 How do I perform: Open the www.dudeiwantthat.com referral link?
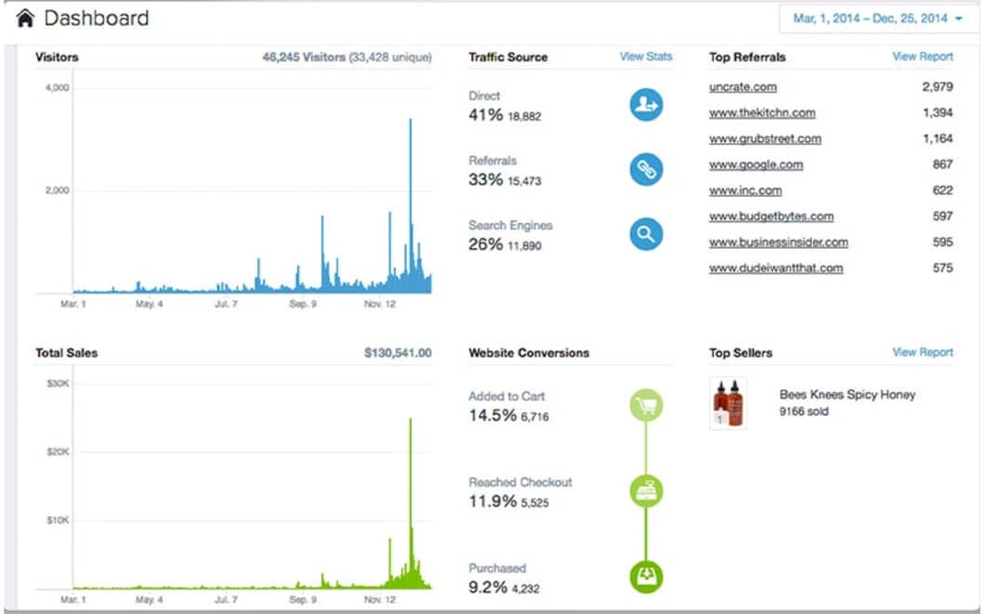(776, 268)
